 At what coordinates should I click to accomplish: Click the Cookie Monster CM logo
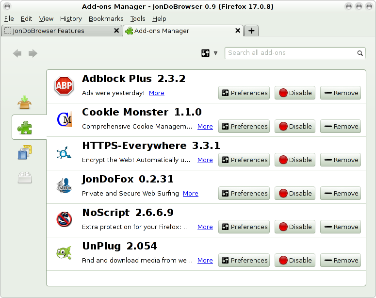tap(64, 119)
